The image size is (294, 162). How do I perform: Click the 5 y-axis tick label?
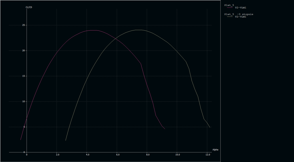[24, 127]
